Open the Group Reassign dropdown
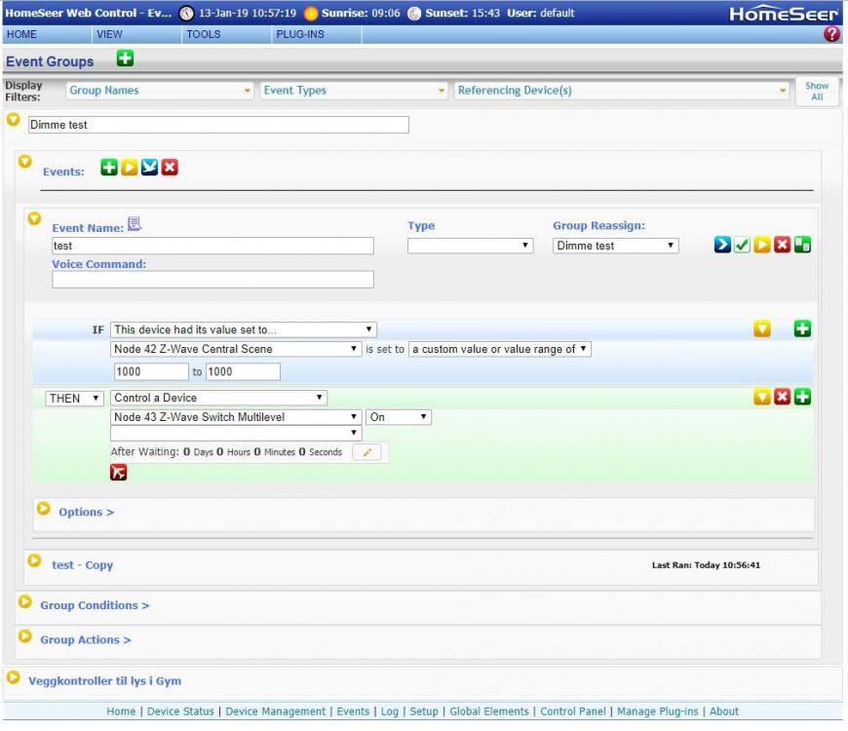The width and height of the screenshot is (848, 731). click(x=616, y=246)
